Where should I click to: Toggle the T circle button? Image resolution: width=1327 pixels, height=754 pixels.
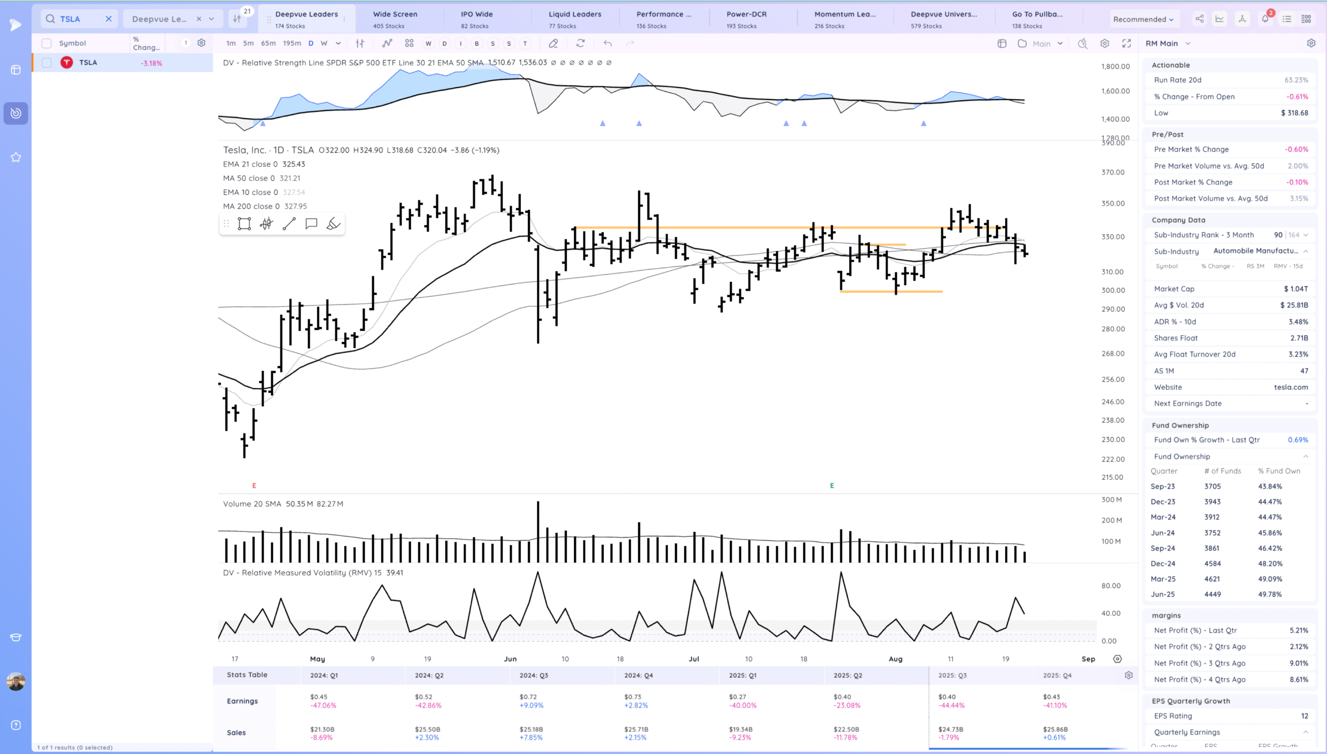[x=525, y=44]
